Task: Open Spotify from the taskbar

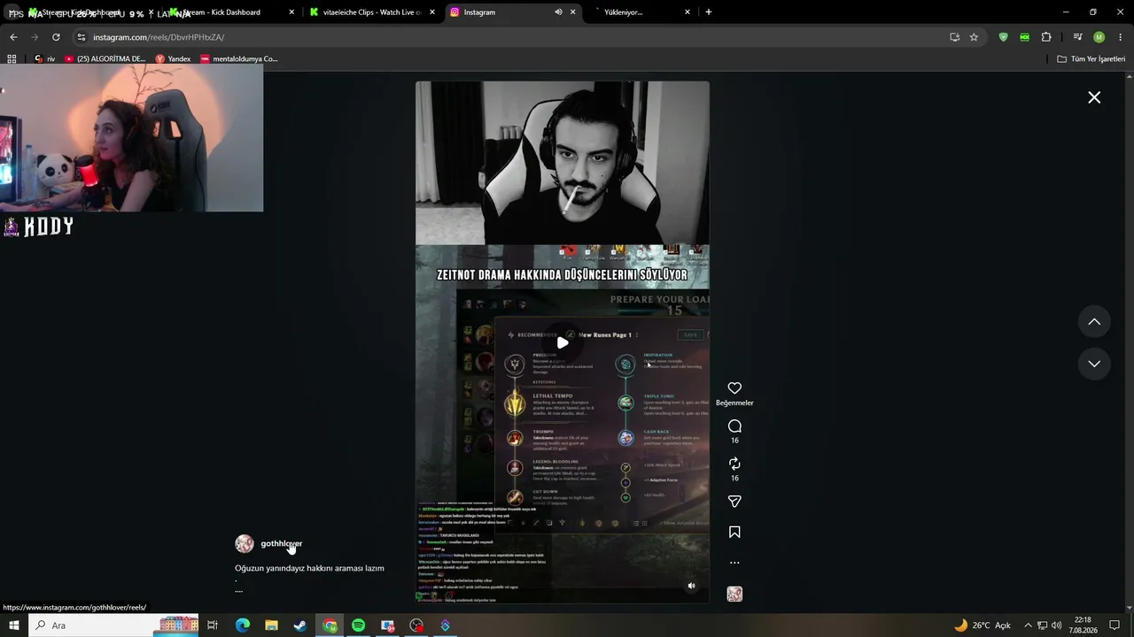Action: coord(358,625)
